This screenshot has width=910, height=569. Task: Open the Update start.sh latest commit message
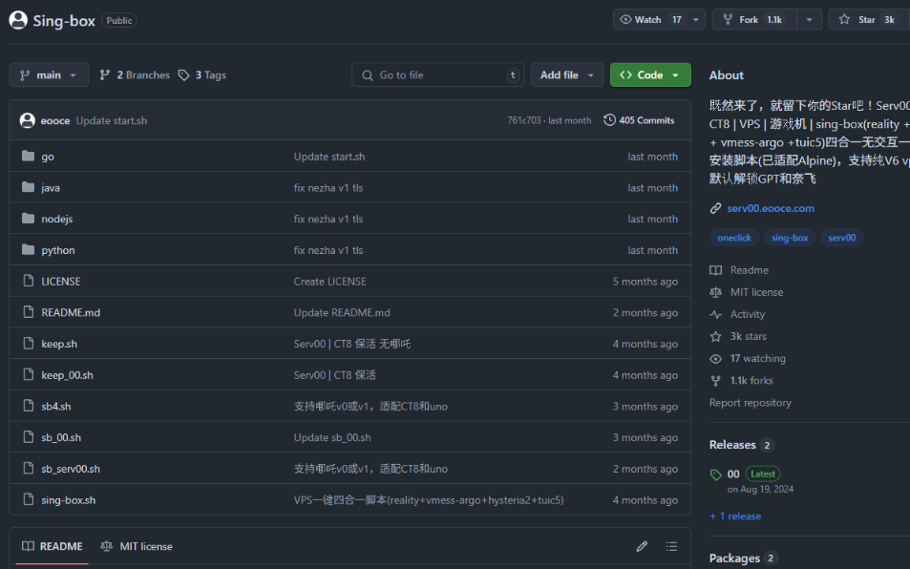point(112,120)
